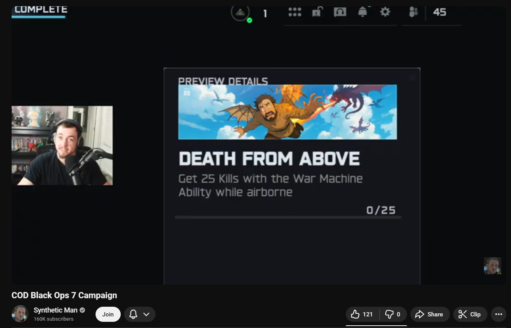Open the friends icon next to 45
This screenshot has width=511, height=328.
coord(414,12)
